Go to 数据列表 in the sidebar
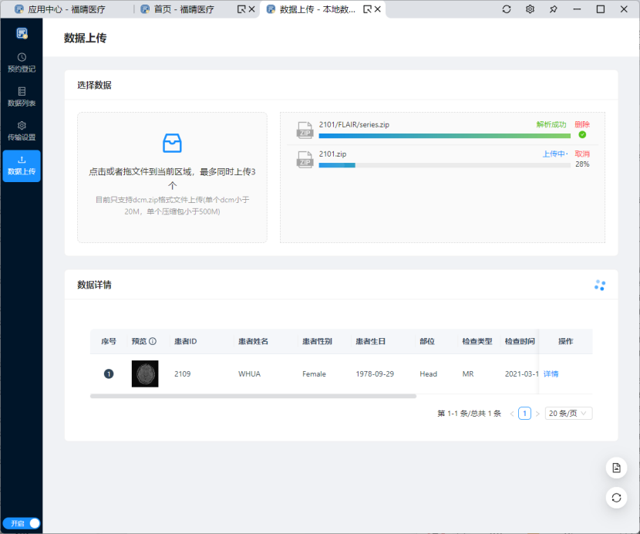 coord(22,96)
